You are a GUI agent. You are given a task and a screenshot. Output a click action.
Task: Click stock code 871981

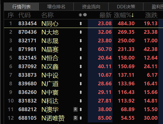point(28,49)
